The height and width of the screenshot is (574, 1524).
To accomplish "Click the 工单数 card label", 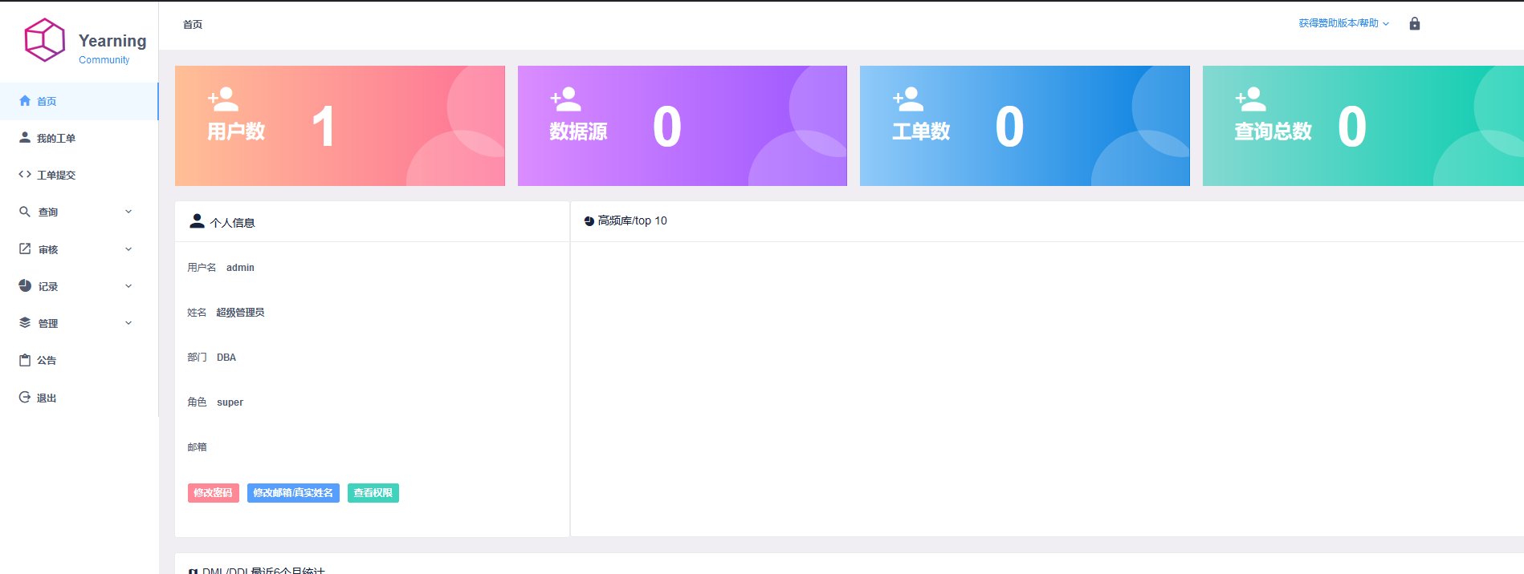I will pyautogui.click(x=921, y=131).
